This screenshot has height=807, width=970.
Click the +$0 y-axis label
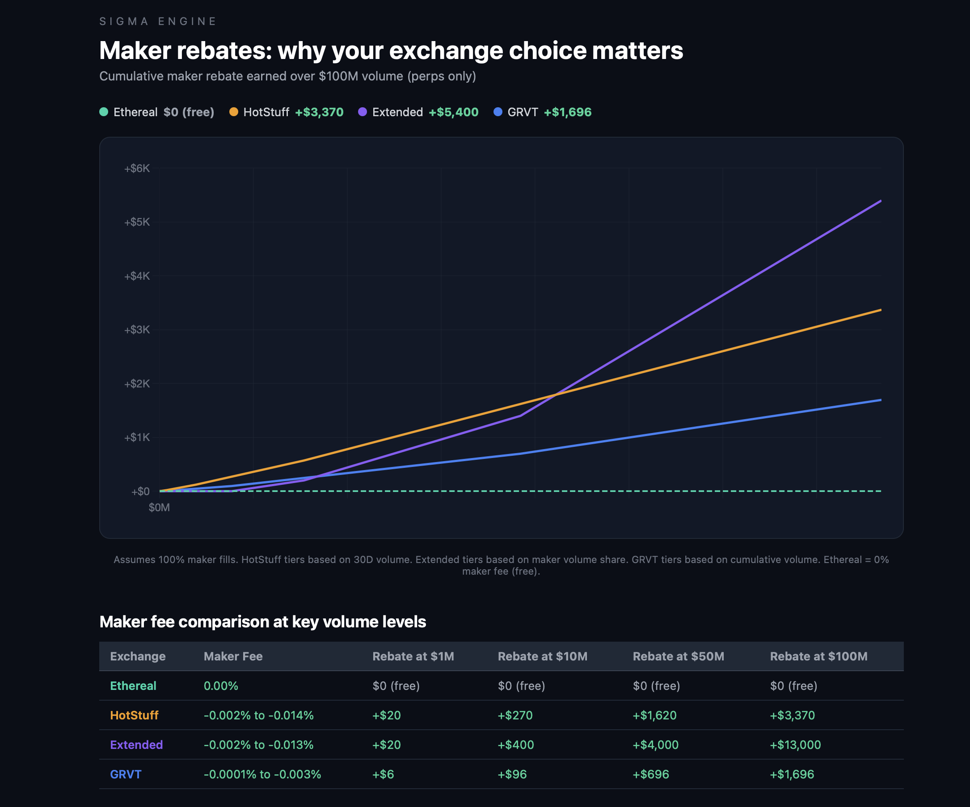coord(140,491)
